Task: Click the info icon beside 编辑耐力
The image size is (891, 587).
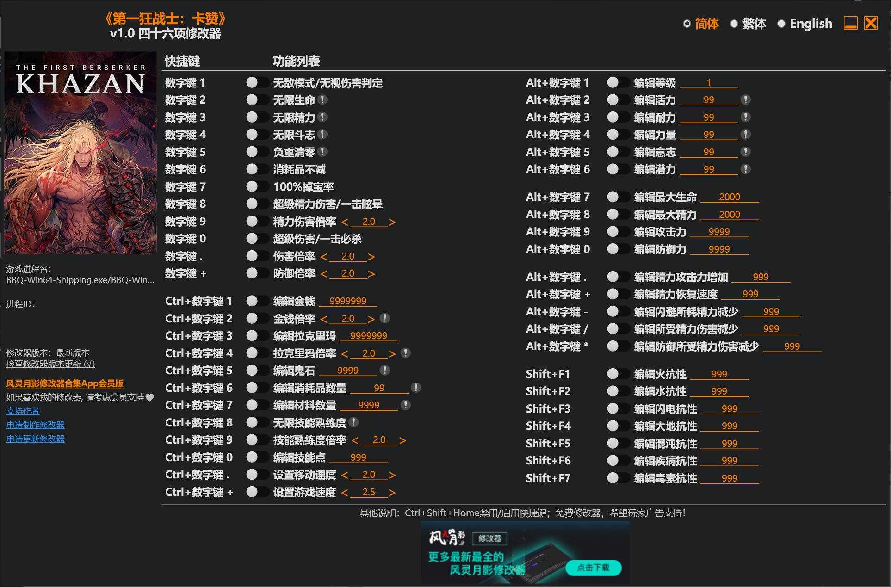Action: [x=745, y=117]
